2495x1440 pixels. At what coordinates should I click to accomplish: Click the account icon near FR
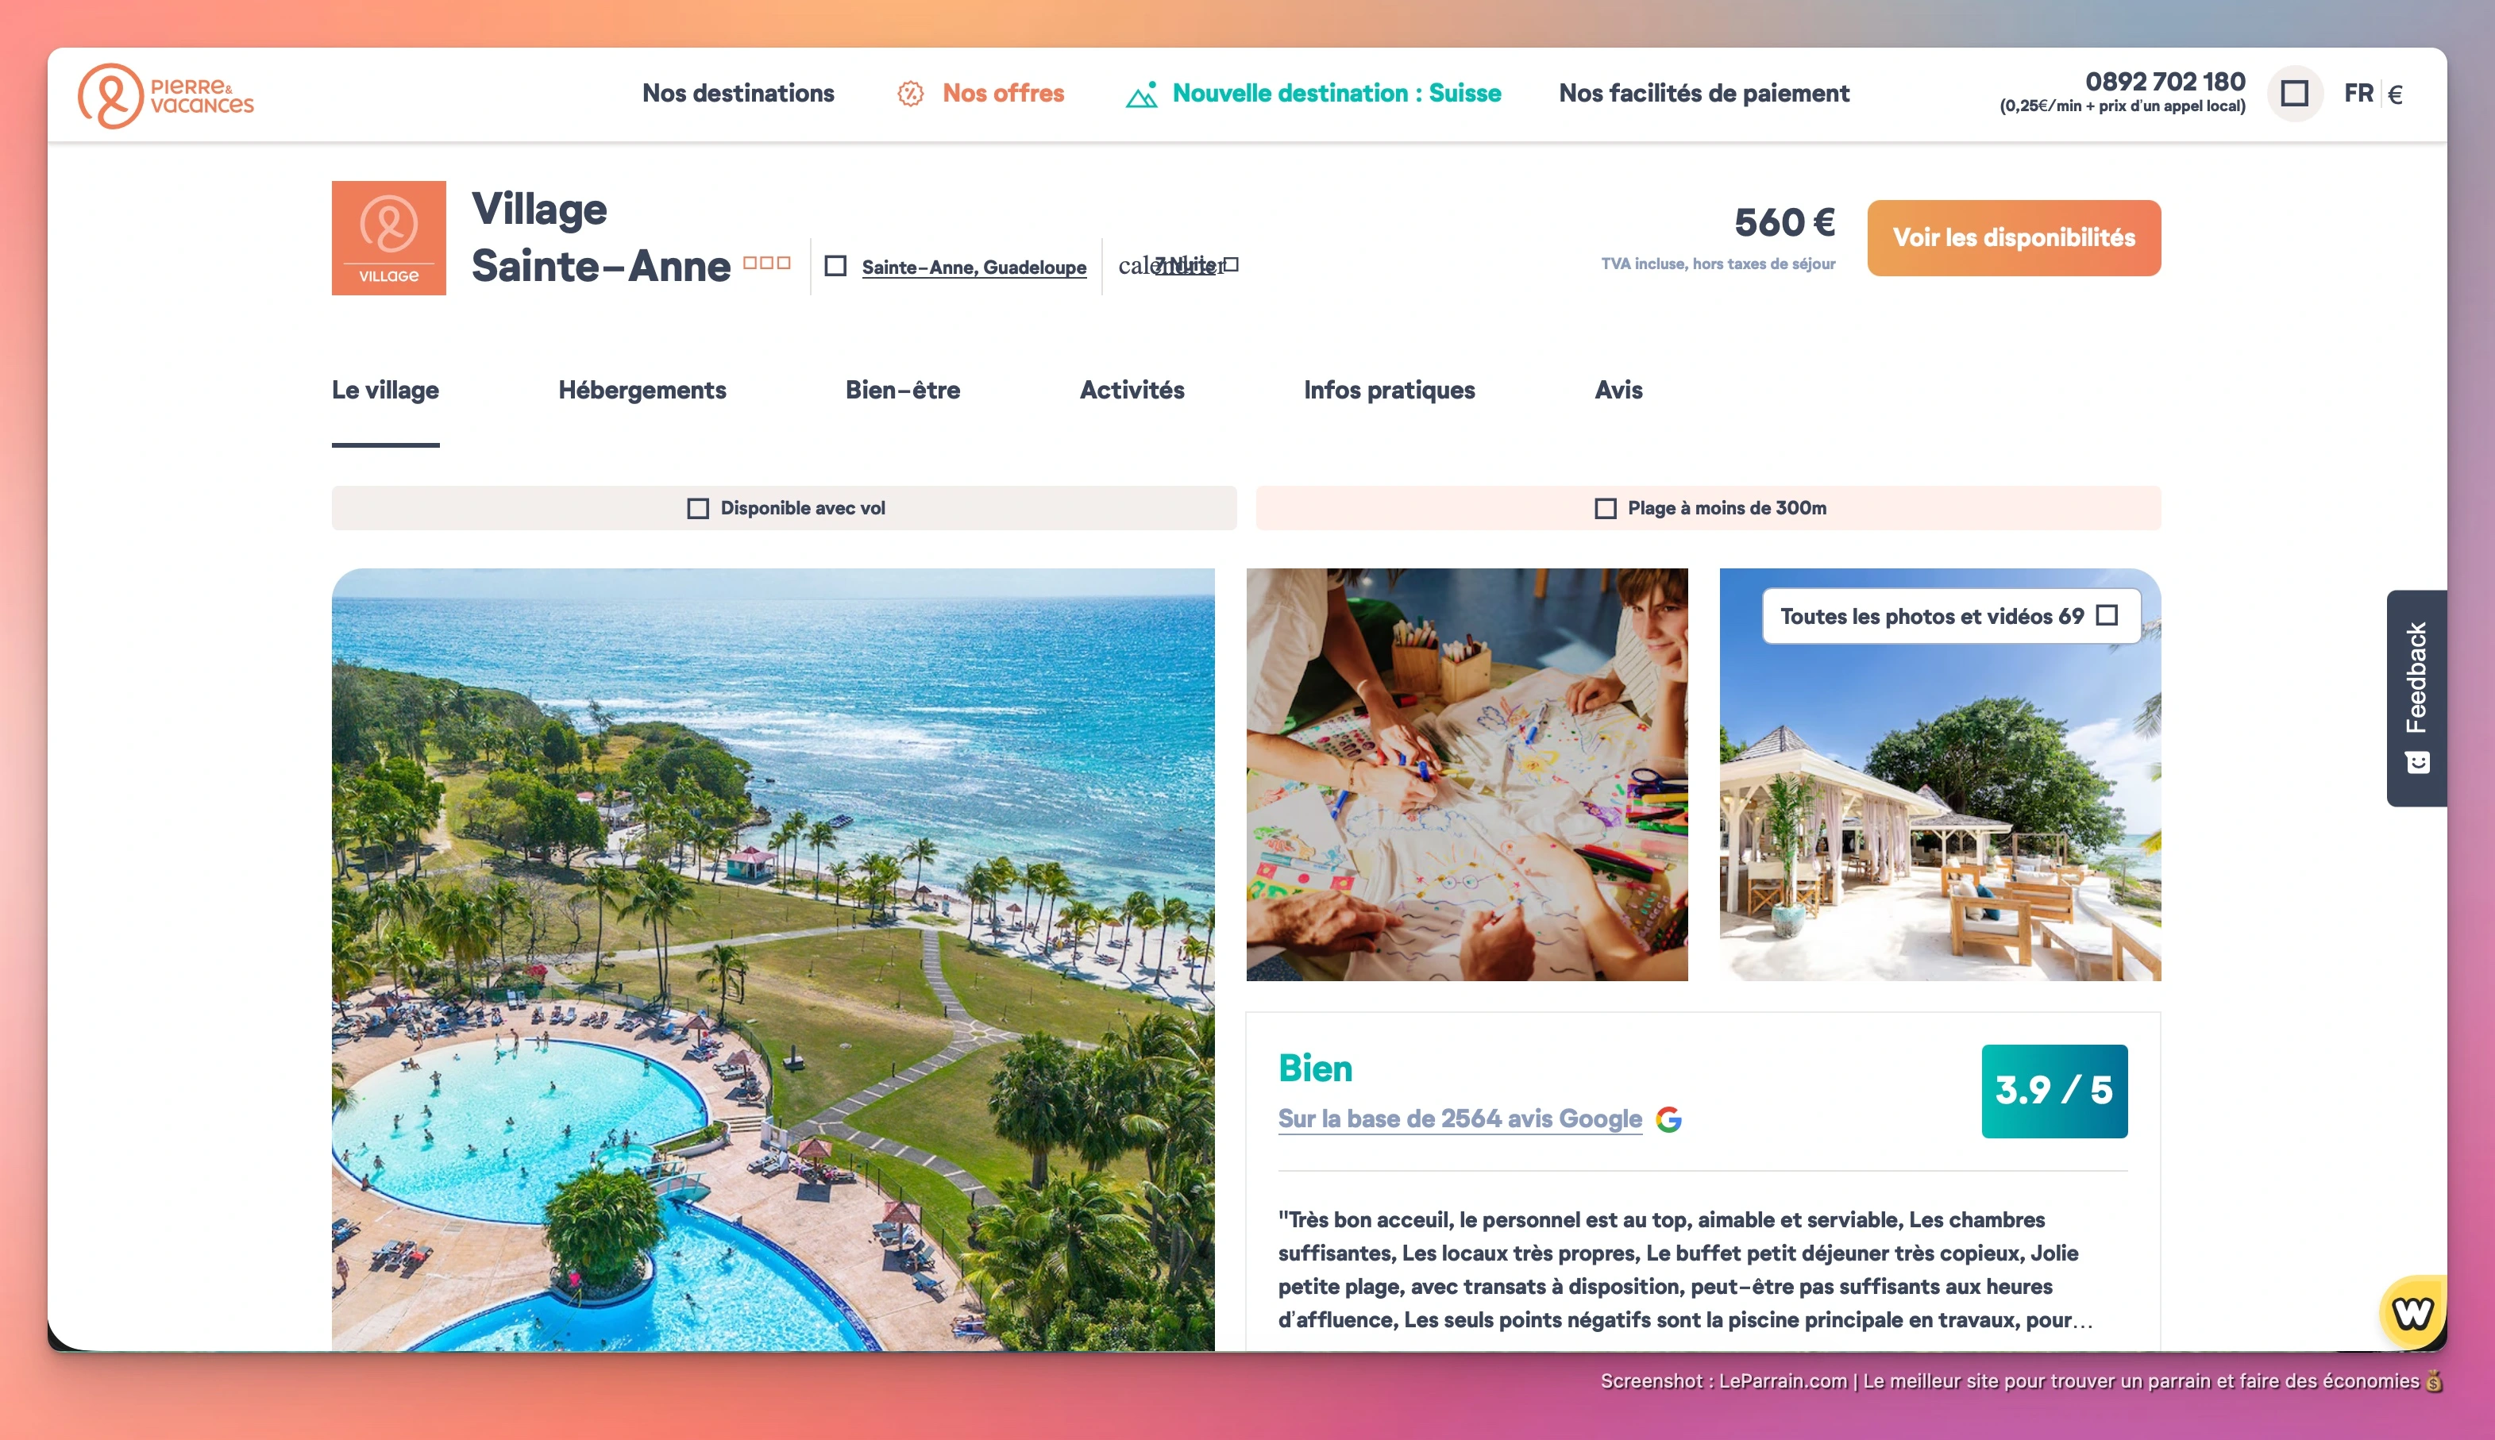point(2294,94)
